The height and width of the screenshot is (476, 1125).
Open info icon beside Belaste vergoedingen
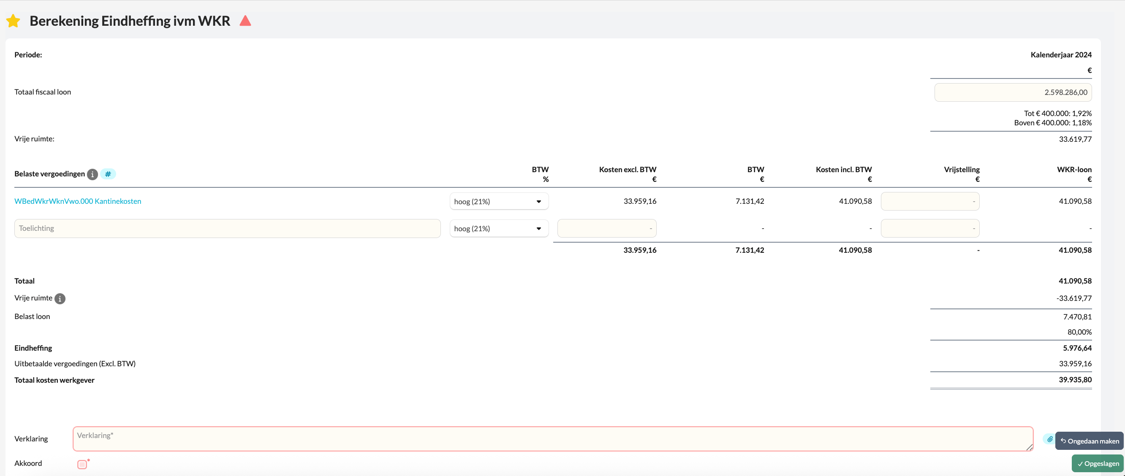tap(92, 174)
